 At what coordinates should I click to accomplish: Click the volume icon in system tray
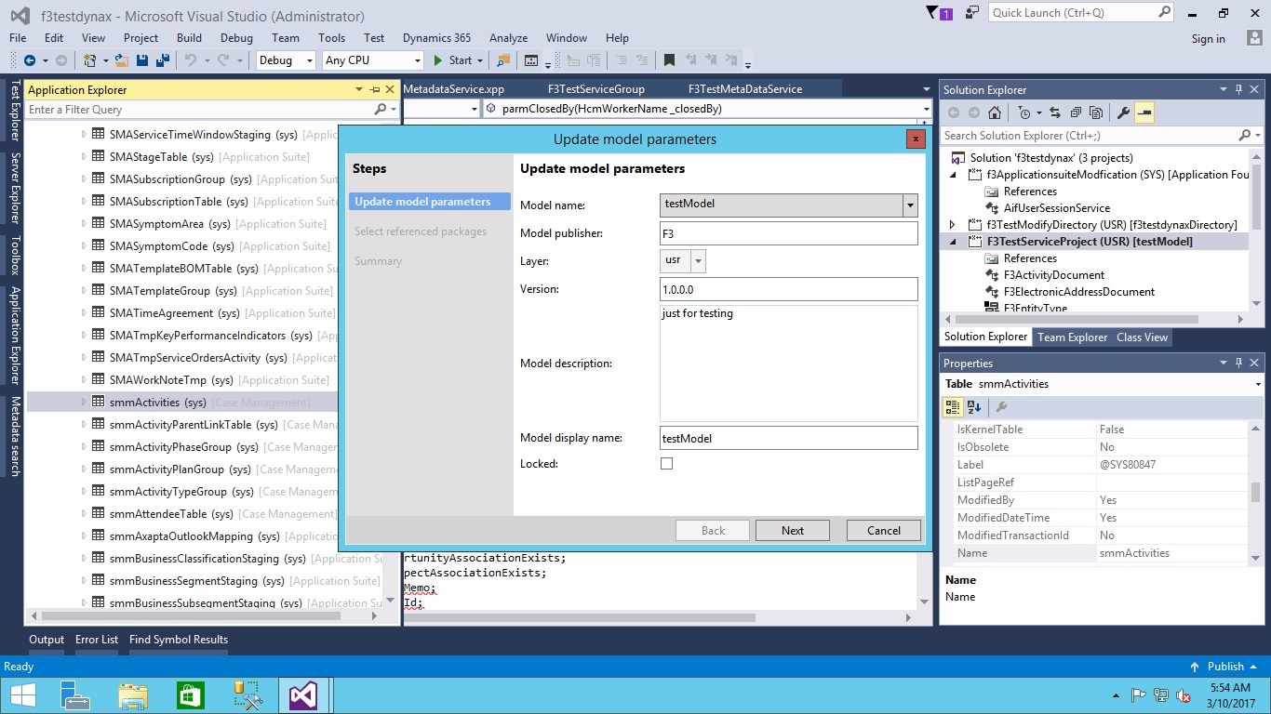[1184, 695]
